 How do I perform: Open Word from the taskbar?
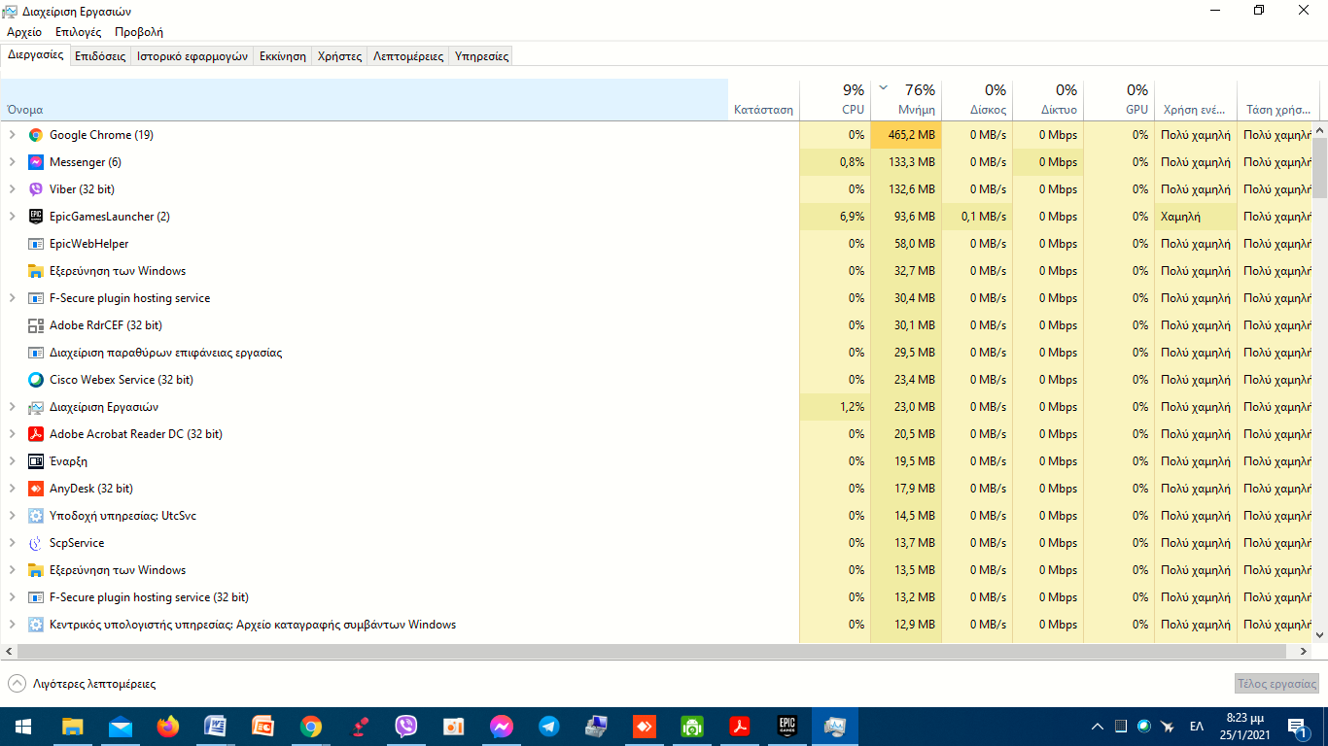216,727
